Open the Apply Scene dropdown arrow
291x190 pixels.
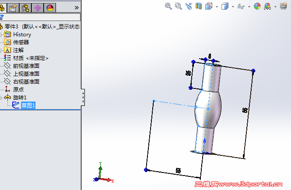click(275, 7)
